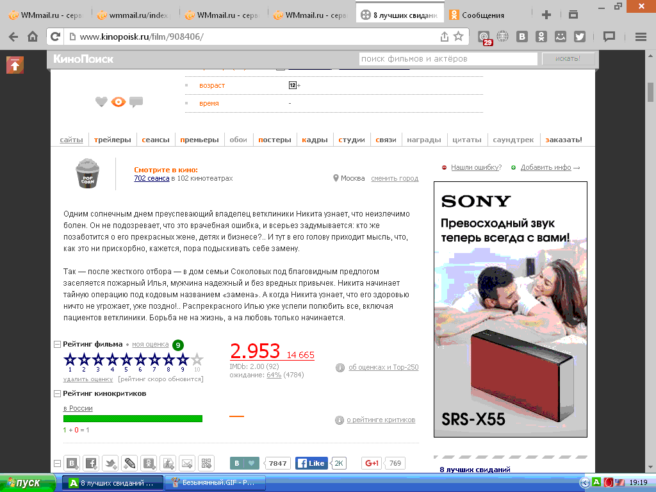This screenshot has height=492, width=656.
Task: Collapse the share buttons row expander
Action: point(57,464)
